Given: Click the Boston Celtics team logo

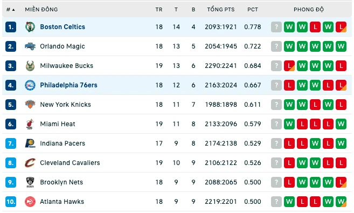Looking at the screenshot, I should pos(30,27).
